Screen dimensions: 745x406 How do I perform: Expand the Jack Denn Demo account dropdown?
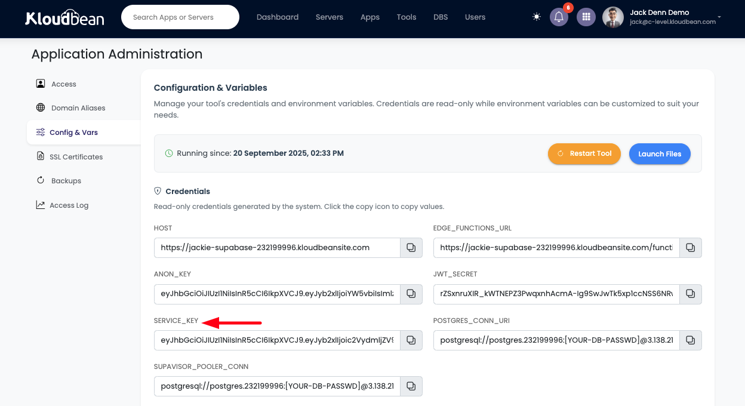(719, 17)
